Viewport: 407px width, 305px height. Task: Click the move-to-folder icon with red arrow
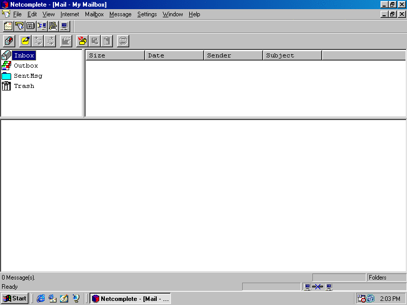point(82,41)
